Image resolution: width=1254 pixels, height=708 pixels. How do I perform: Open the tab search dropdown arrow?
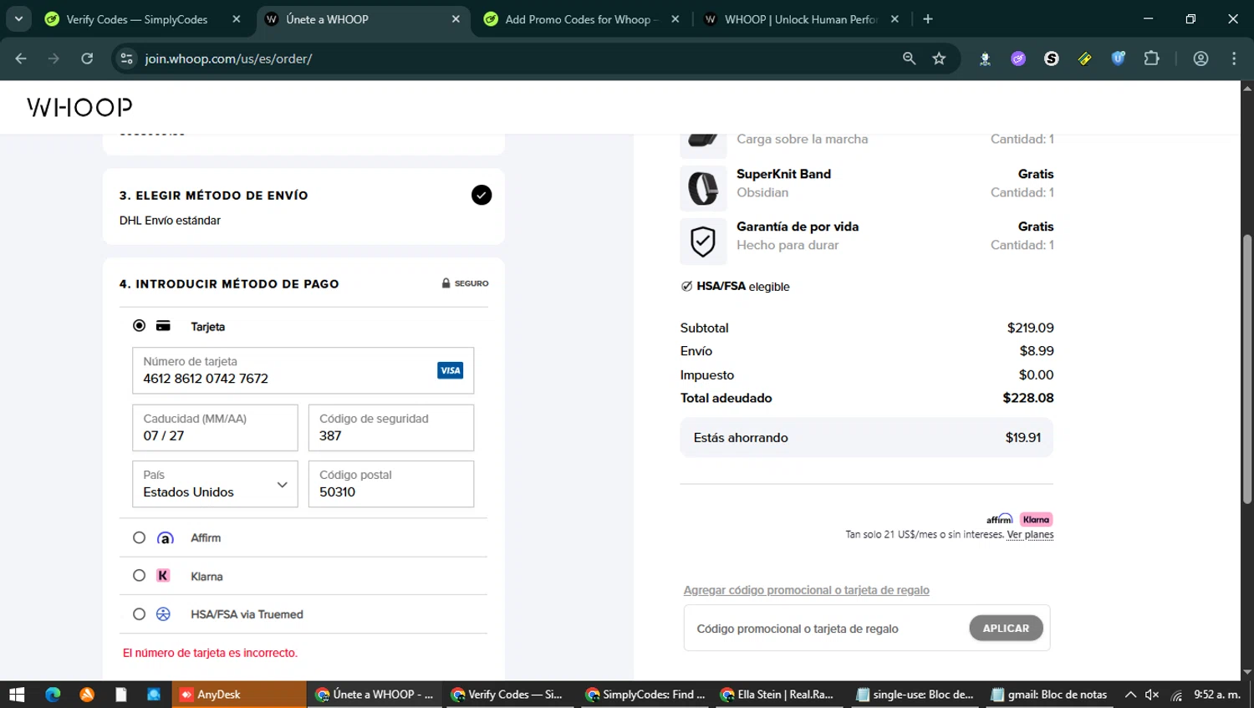18,18
